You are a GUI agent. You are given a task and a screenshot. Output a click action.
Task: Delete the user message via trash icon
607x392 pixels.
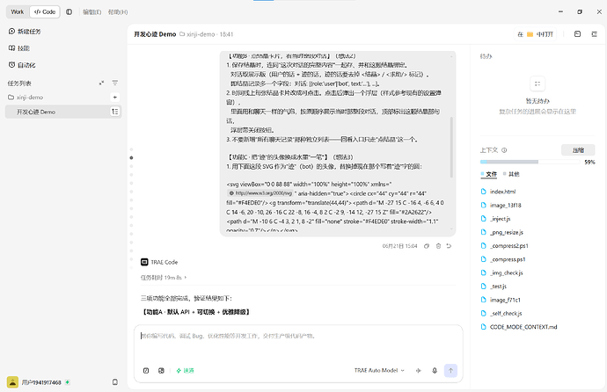pos(438,246)
